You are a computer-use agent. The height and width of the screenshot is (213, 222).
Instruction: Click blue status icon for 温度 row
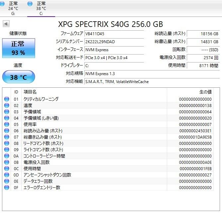[x=6, y=105]
